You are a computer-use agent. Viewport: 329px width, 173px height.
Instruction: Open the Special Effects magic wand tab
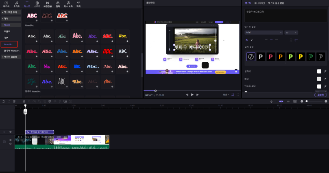[x=68, y=4]
